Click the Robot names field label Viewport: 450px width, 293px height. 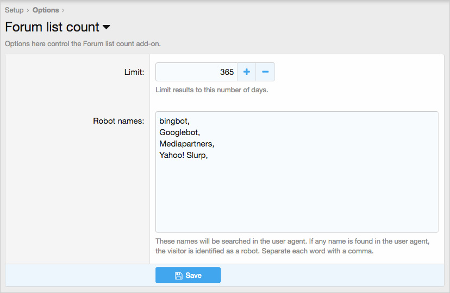[x=118, y=120]
